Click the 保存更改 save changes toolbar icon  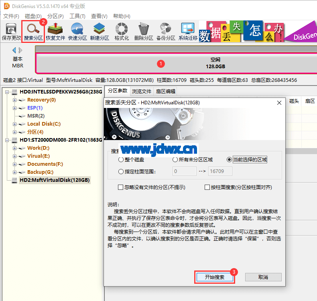coord(11,32)
